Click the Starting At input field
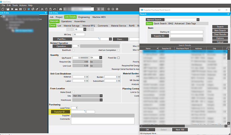 pos(187,32)
